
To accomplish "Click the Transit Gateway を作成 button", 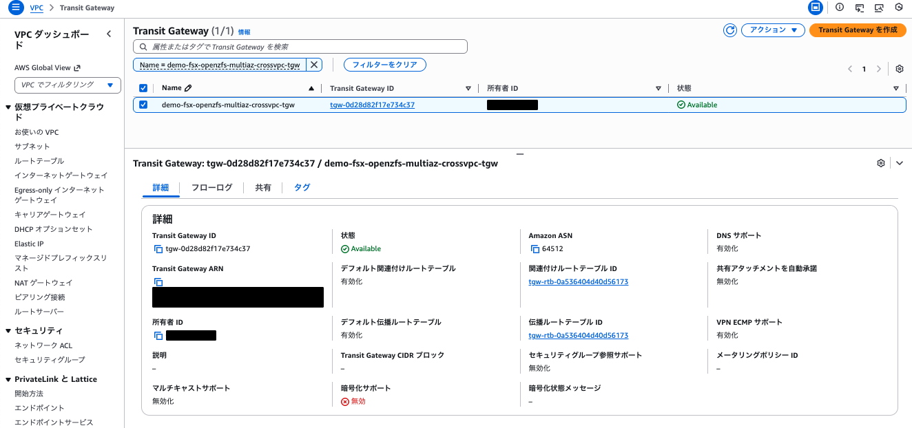I will coord(858,30).
